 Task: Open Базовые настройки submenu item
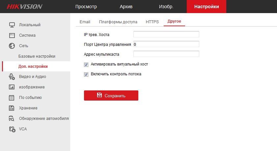coord(37,56)
